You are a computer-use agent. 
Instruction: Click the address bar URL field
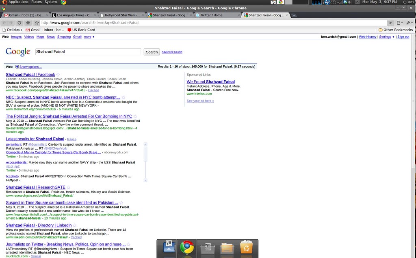(214, 23)
